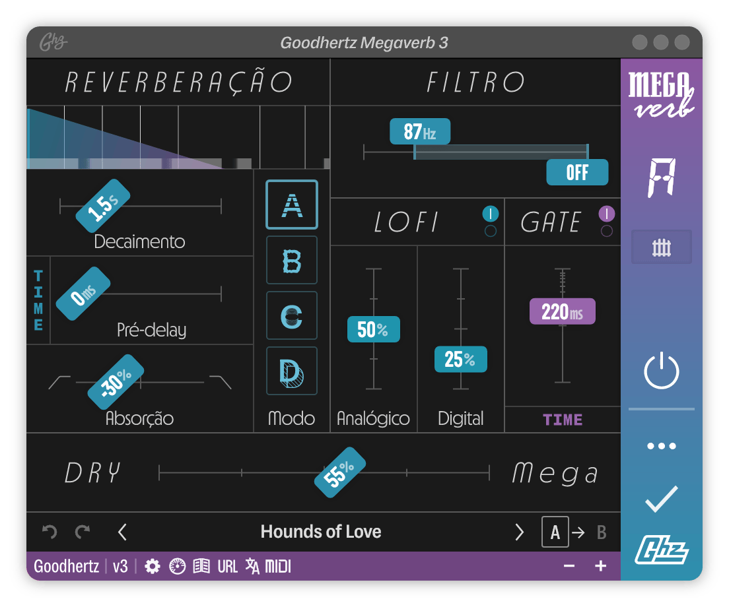729x607 pixels.
Task: Click the plus to enlarge the interface
Action: (x=600, y=565)
